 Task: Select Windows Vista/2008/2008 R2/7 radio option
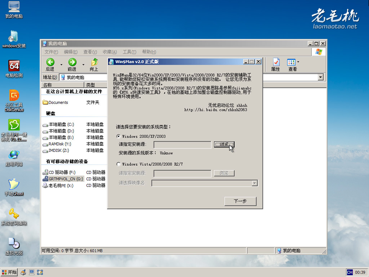[119, 164]
